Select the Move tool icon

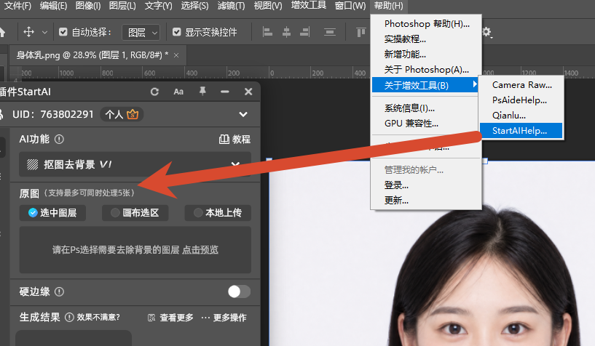(x=28, y=32)
